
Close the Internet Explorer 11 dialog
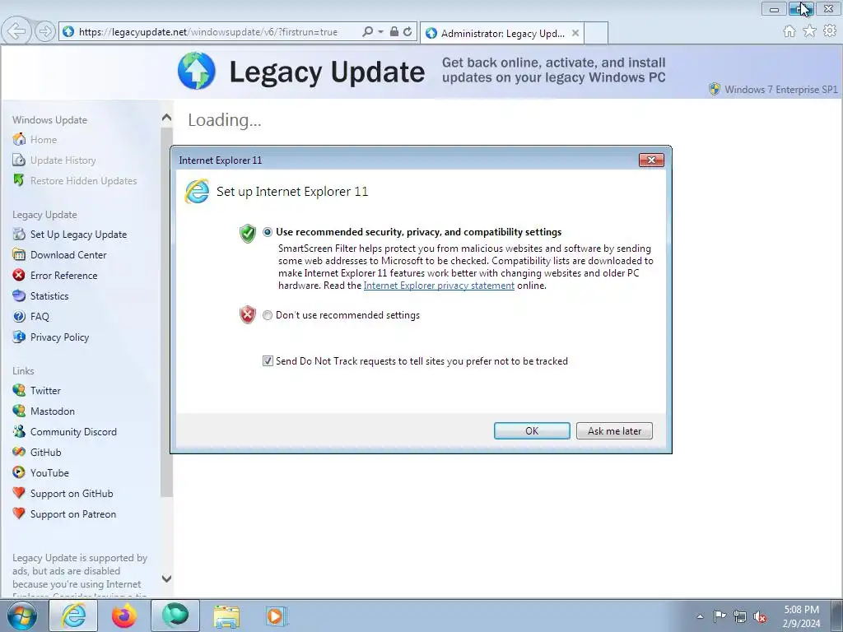tap(651, 160)
